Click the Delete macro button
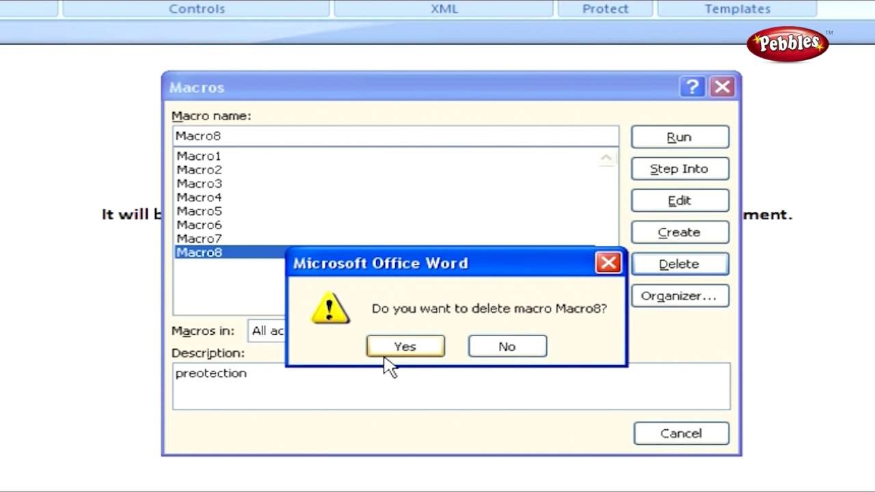Viewport: 875px width, 492px height. pyautogui.click(x=679, y=264)
